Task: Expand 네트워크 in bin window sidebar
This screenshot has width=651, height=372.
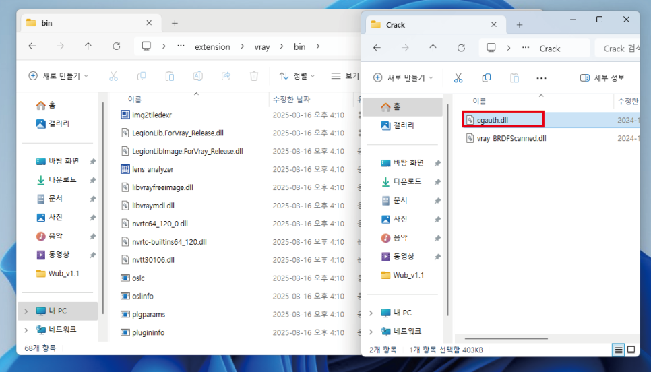Action: click(26, 330)
